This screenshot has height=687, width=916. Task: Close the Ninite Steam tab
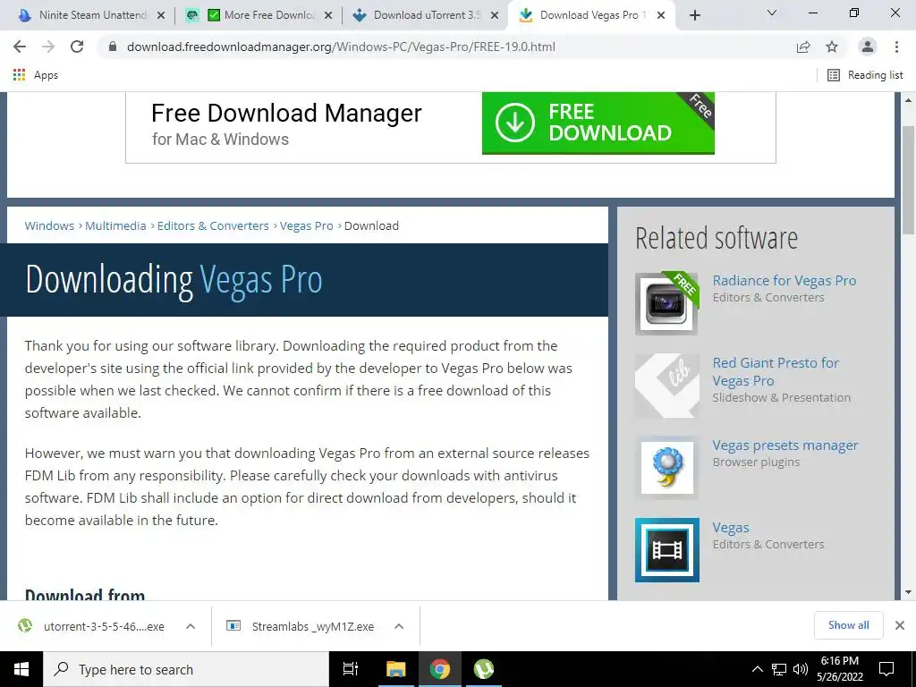[x=161, y=15]
